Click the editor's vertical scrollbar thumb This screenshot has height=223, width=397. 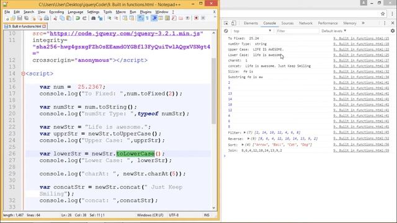coord(213,91)
